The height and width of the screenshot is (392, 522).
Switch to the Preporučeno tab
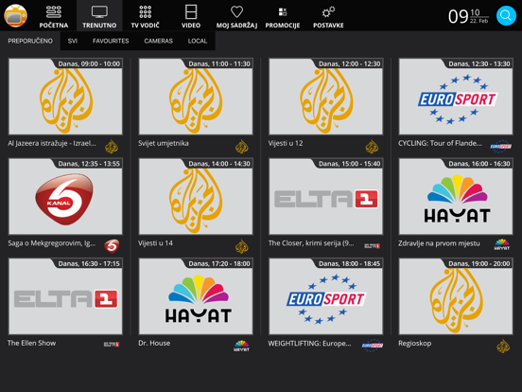(x=30, y=41)
